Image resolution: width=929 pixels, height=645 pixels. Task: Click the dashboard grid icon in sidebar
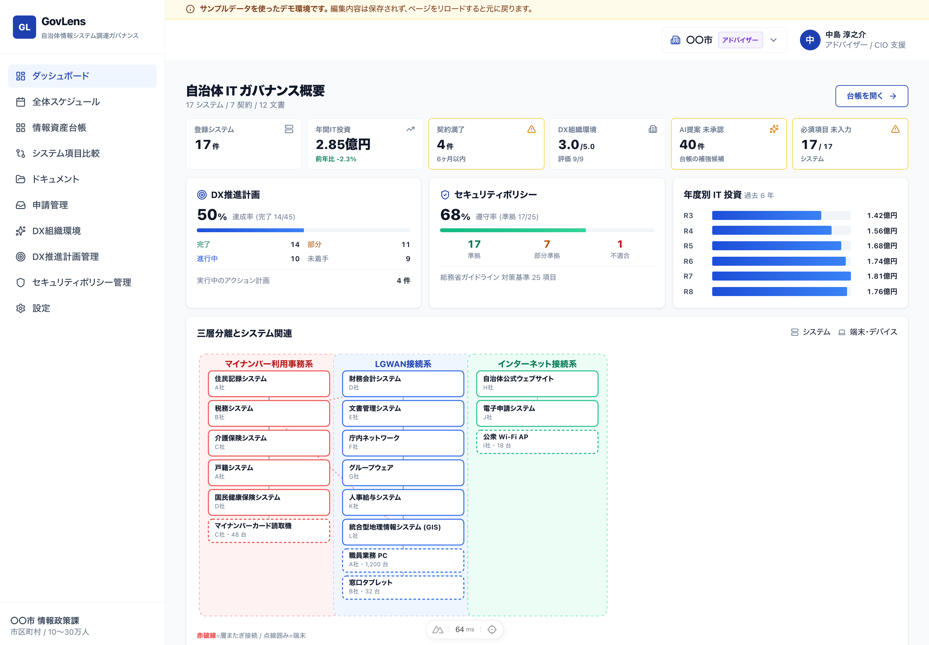pyautogui.click(x=21, y=76)
